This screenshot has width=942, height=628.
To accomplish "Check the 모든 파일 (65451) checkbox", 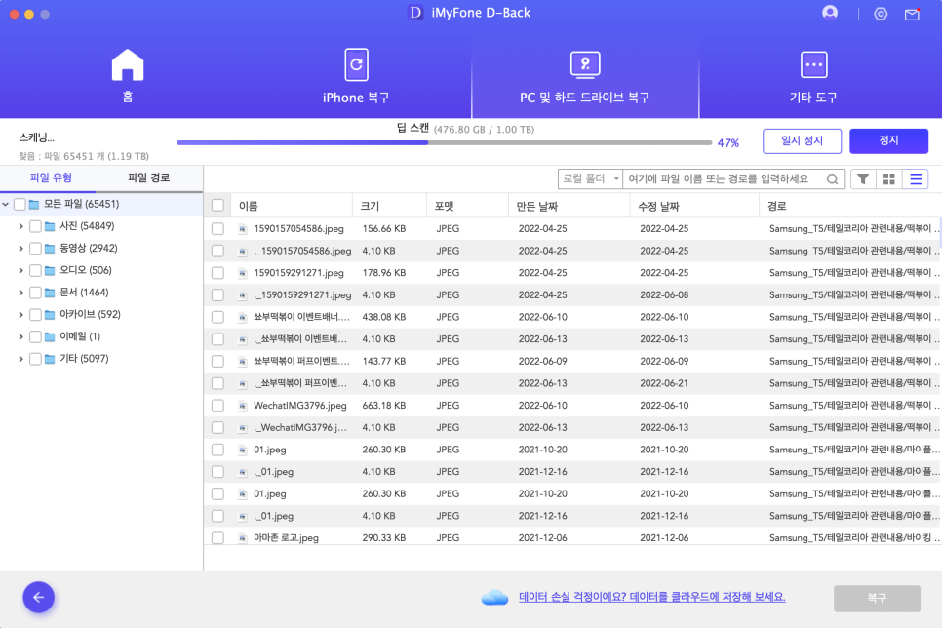I will (x=20, y=205).
